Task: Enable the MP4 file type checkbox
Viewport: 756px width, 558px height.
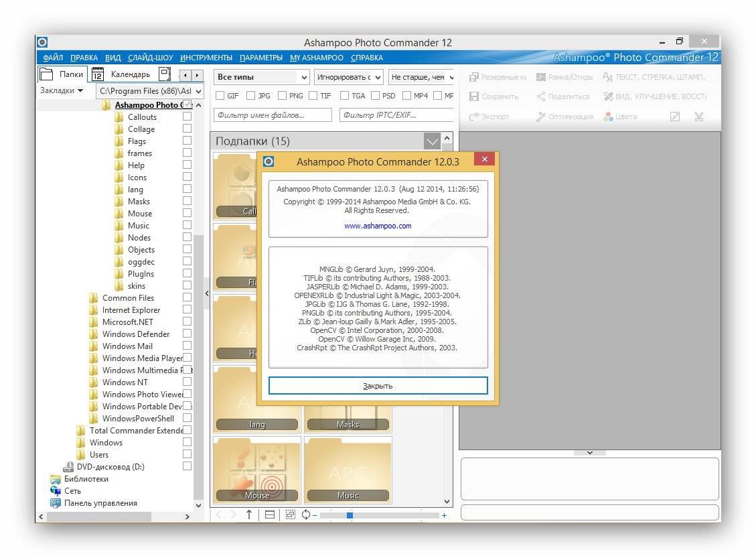Action: [406, 96]
